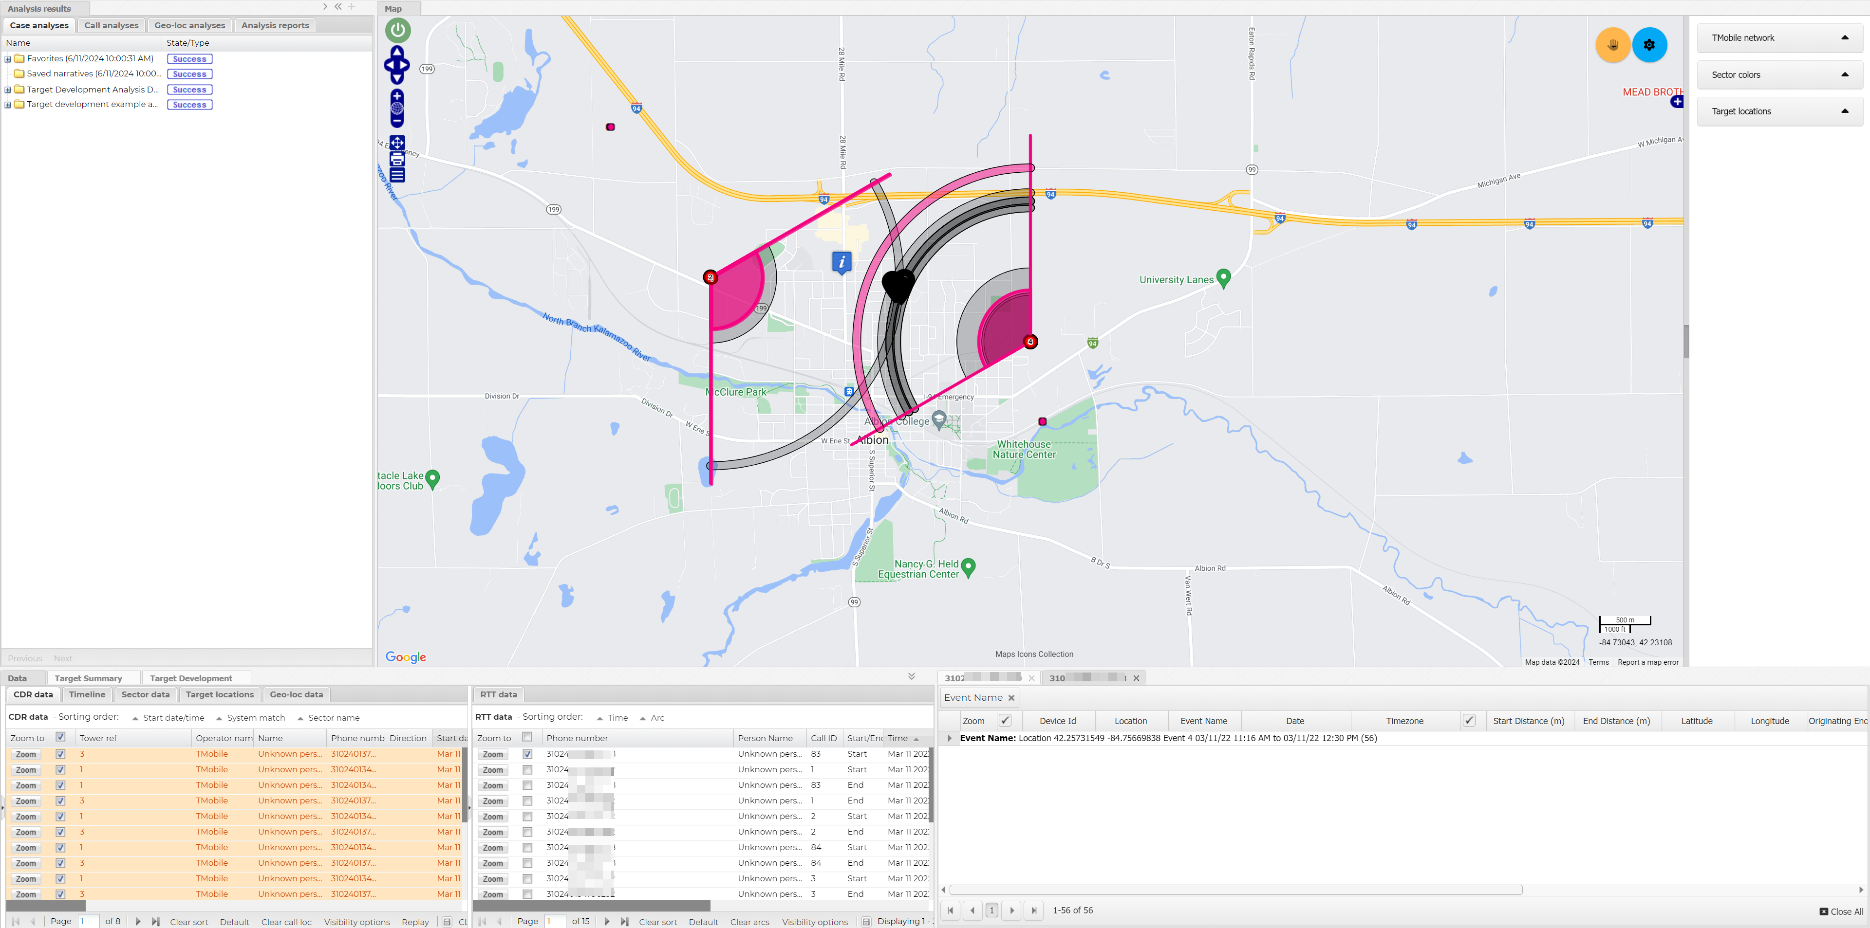Open the map layers list icon
This screenshot has width=1870, height=928.
pos(397,175)
